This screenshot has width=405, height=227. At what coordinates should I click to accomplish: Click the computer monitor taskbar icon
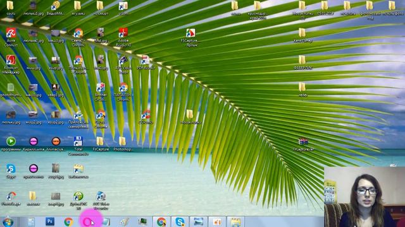[x=142, y=221]
